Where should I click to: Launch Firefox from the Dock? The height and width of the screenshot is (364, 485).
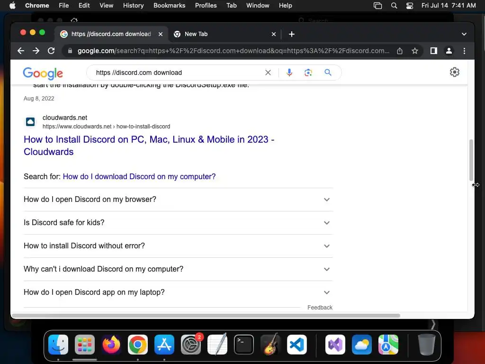(111, 345)
